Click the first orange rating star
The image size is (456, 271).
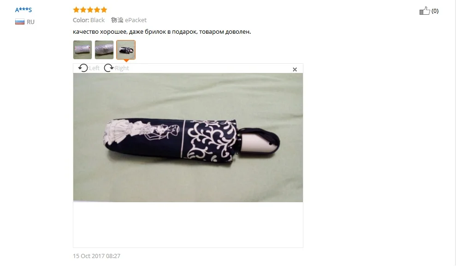(x=76, y=10)
